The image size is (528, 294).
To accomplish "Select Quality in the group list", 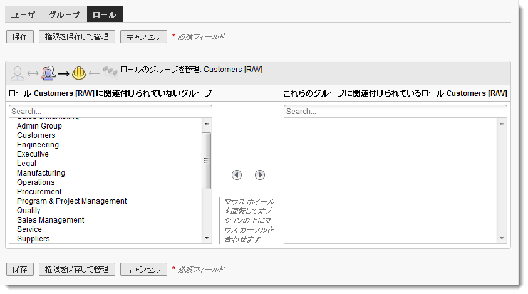I will point(29,211).
